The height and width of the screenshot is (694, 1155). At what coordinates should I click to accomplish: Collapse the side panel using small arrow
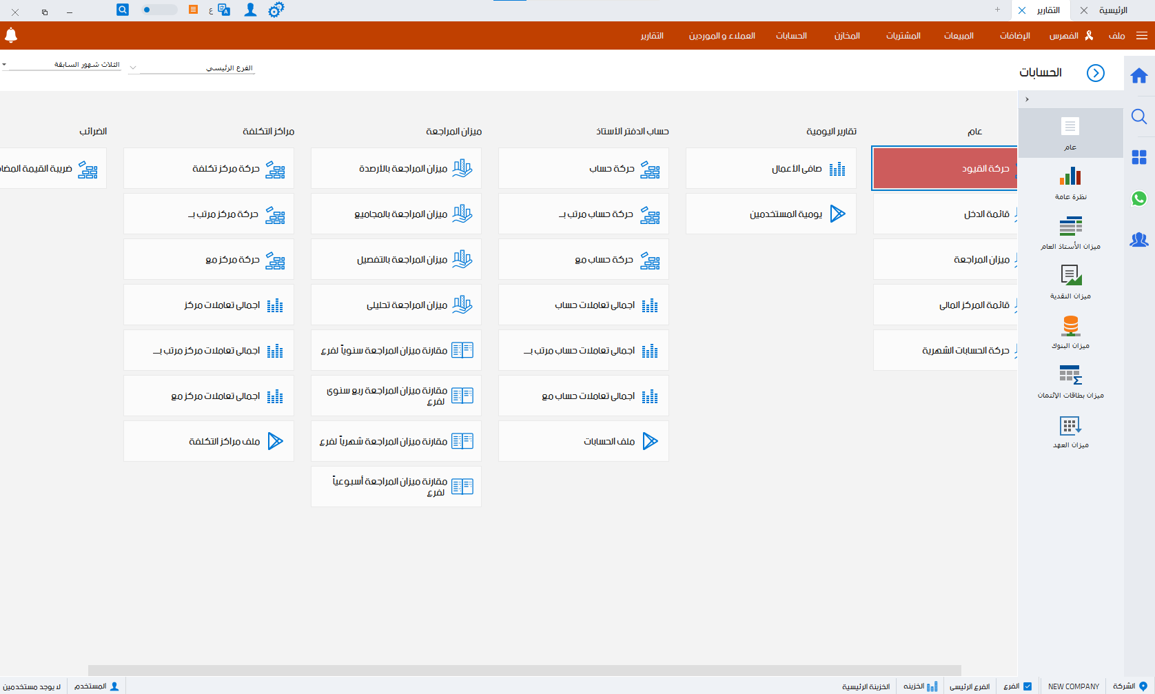1027,99
